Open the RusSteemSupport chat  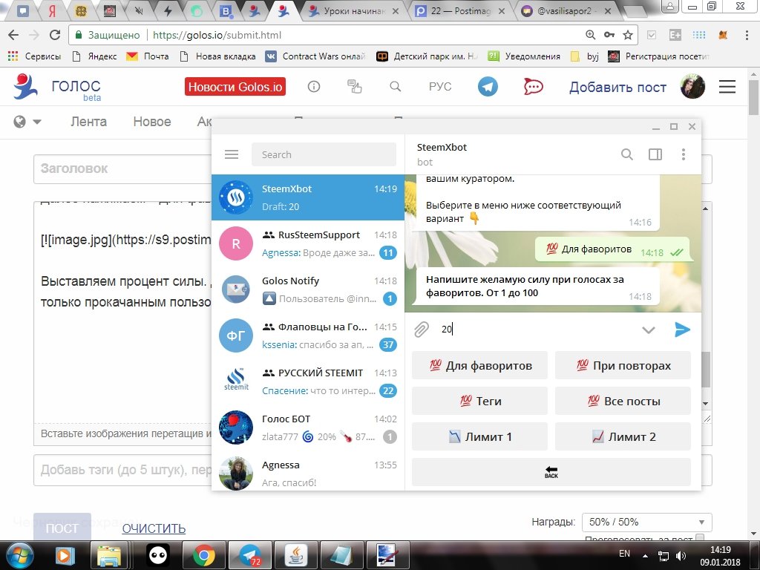click(308, 243)
